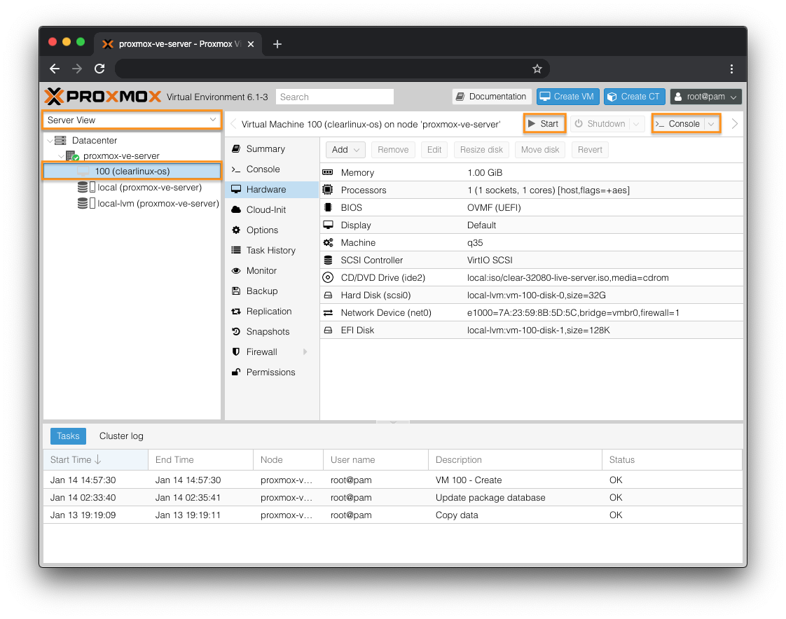Click the Shutdown button
The height and width of the screenshot is (619, 786).
point(600,124)
